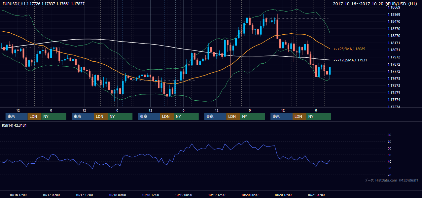Click the RSI level 70 label
Image resolution: width=422 pixels, height=198 pixels.
click(x=389, y=142)
